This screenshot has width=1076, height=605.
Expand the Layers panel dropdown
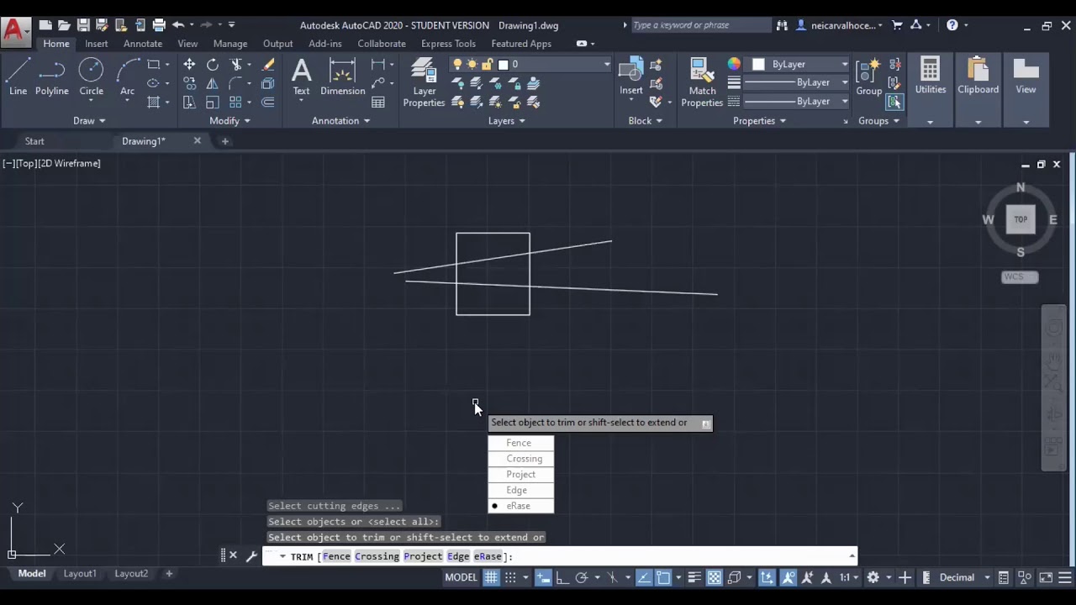pos(507,121)
